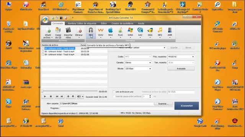Click MP3: 44100 Hz status bar text

click(x=136, y=113)
